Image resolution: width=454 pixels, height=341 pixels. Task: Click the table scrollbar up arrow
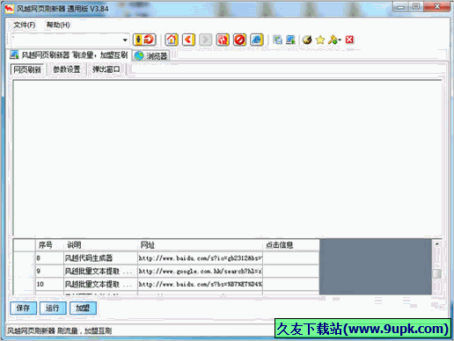[x=437, y=243]
